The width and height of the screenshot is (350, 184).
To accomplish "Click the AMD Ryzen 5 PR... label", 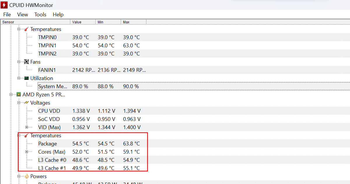I will tap(44, 95).
